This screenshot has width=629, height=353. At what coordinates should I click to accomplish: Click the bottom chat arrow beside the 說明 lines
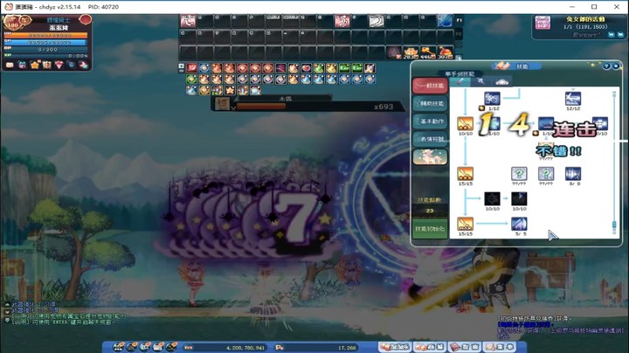coord(7,320)
